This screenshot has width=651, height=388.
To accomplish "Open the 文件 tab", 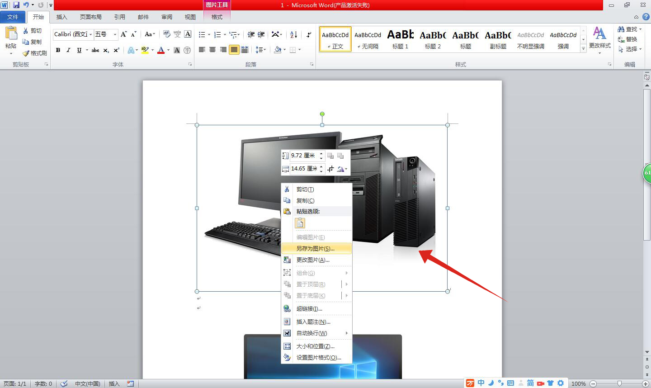I will [x=13, y=17].
